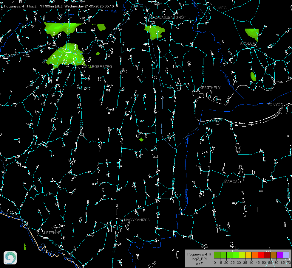Image resolution: width=292 pixels, height=268 pixels.
Task: Click road number 07343 label
Action: tap(203, 71)
